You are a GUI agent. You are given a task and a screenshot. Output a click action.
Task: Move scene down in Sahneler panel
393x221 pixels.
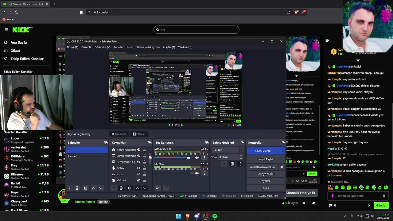pos(101,188)
